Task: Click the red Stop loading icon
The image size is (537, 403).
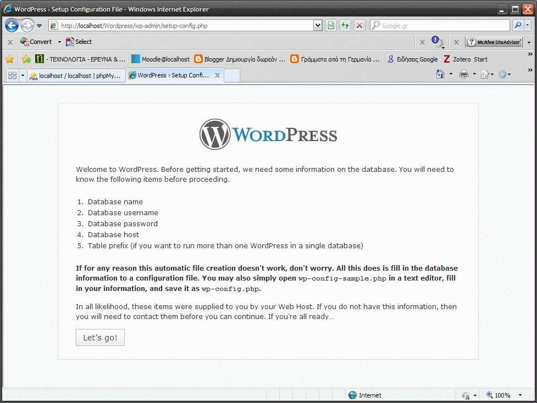Action: 359,26
